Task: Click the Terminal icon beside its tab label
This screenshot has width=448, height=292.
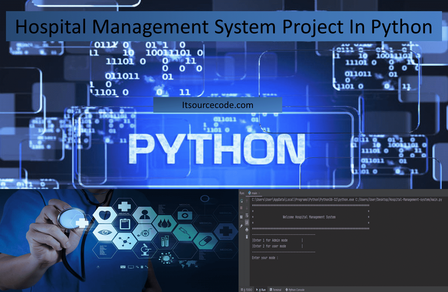Action: pyautogui.click(x=271, y=290)
